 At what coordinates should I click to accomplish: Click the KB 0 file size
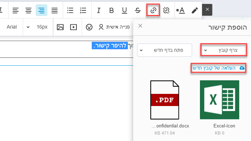(x=220, y=133)
